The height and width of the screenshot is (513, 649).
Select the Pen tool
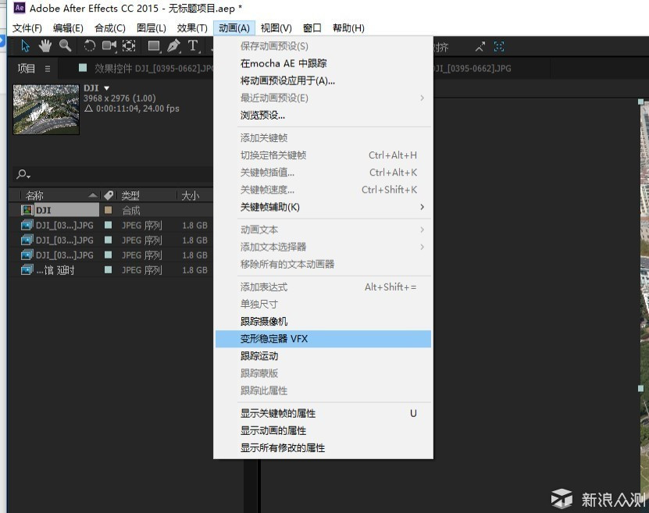(x=173, y=46)
